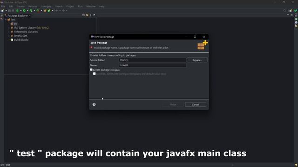298x167 pixels.
Task: Expand JRE System Library node
Action: pyautogui.click(x=9, y=28)
